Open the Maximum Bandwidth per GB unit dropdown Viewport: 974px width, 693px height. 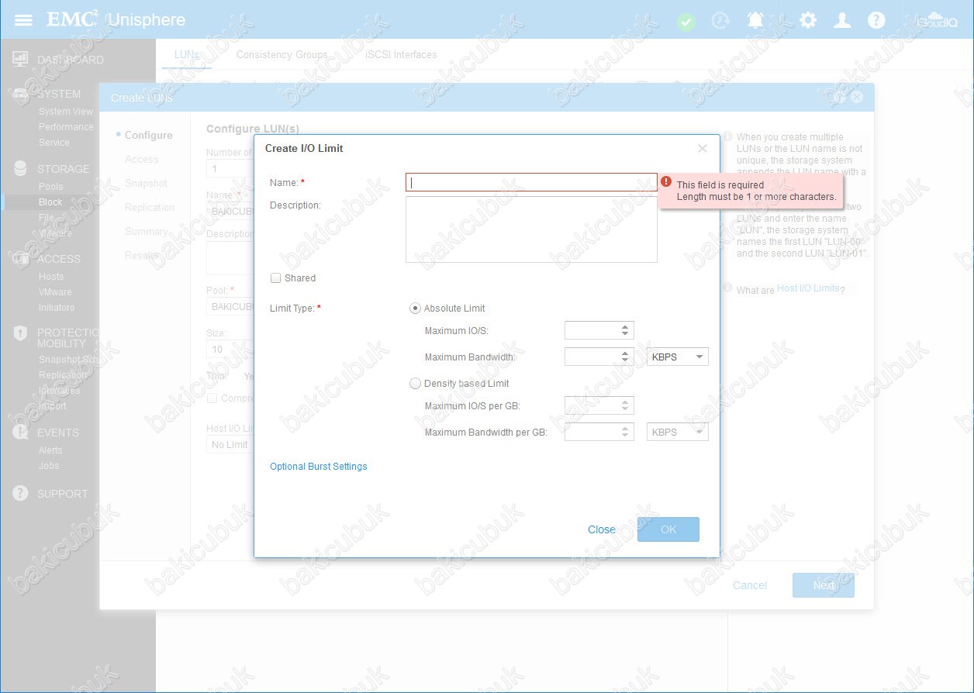click(x=677, y=433)
